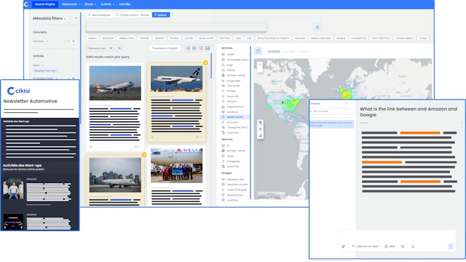
Task: Select Organizations facet
Action: click(x=233, y=107)
